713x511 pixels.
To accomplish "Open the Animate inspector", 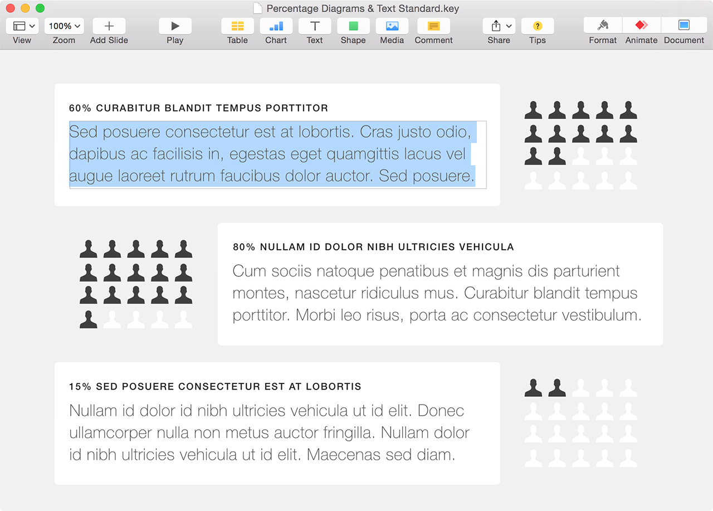I will tap(642, 26).
